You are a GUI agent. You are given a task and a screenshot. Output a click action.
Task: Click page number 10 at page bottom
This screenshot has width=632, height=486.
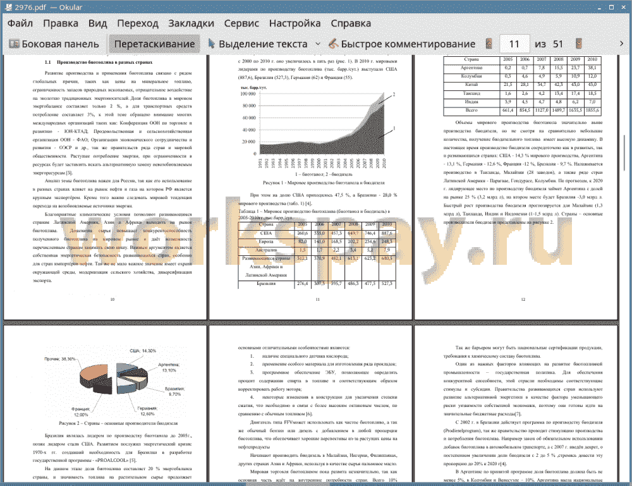(112, 300)
